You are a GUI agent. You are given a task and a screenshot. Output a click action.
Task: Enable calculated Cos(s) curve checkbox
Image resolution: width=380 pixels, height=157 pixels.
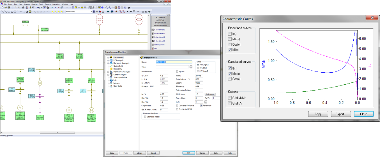coord(230,79)
